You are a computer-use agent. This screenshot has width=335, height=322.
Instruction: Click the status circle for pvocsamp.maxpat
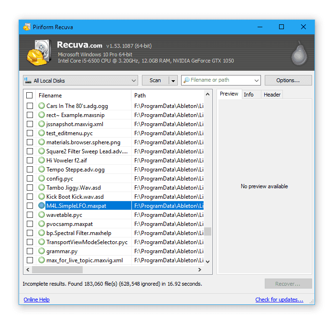(42, 224)
